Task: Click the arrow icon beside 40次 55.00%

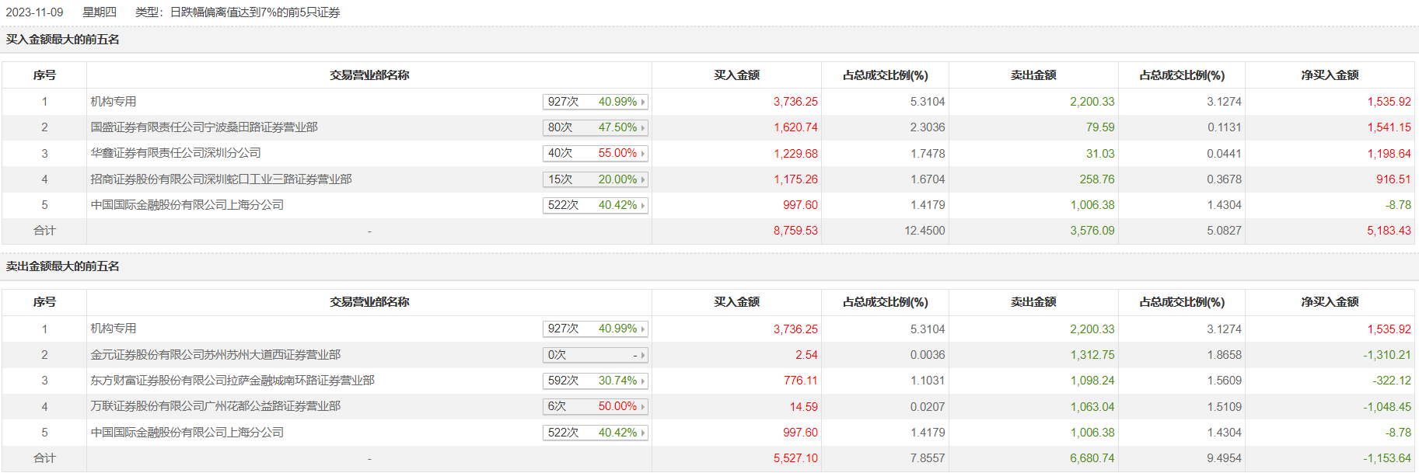Action: [643, 154]
